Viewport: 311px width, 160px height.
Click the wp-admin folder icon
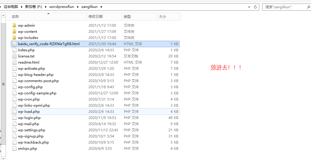click(x=14, y=25)
